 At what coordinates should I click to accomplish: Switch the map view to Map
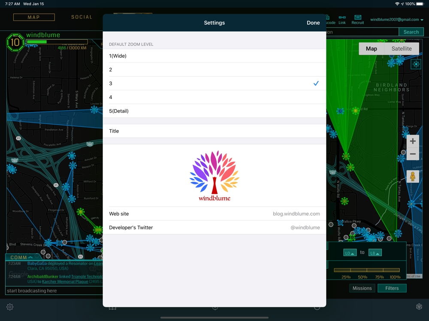click(x=371, y=49)
